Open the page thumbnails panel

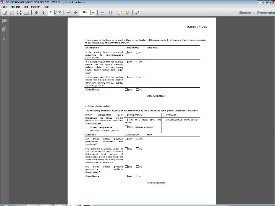pyautogui.click(x=4, y=21)
